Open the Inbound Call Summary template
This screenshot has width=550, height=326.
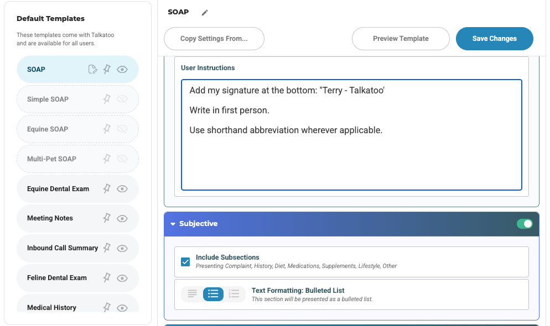pos(77,248)
